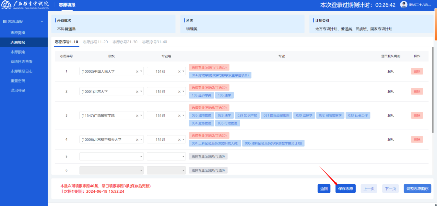Click the 下一页 button
The height and width of the screenshot is (206, 437).
(x=390, y=189)
